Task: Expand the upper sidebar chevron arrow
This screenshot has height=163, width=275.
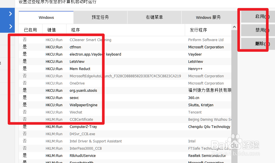Action: click(x=10, y=14)
